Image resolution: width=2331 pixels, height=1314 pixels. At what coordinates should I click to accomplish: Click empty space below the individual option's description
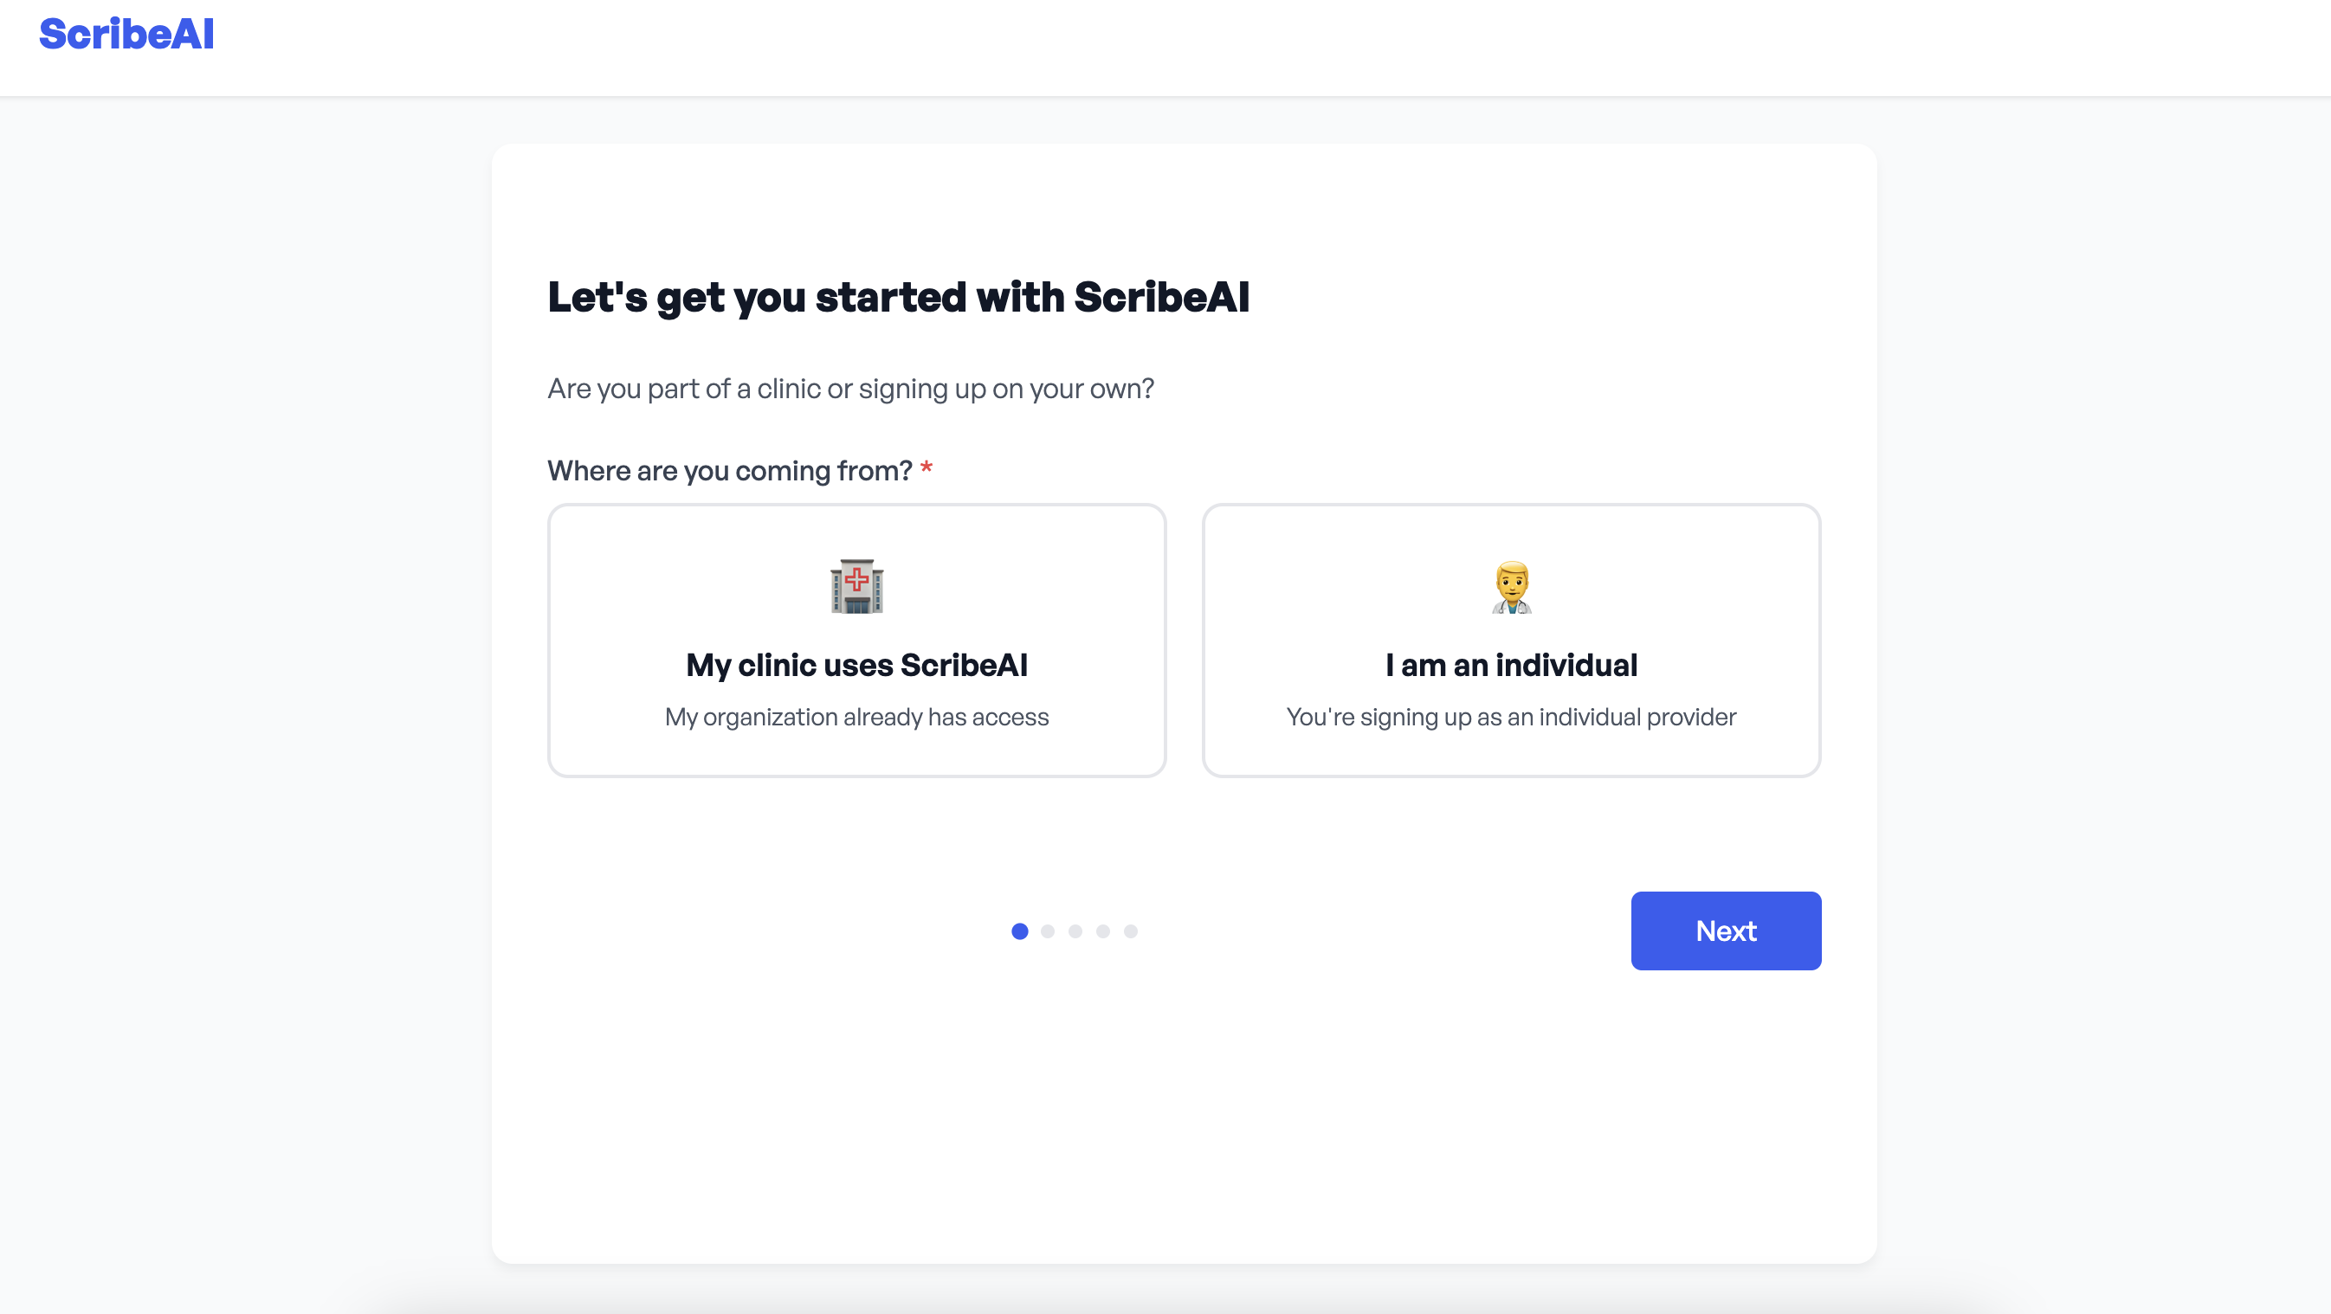(1511, 753)
